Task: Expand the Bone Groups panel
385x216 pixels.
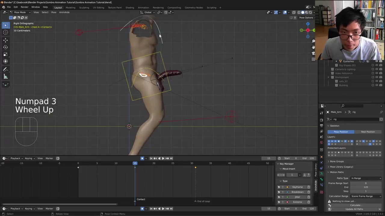Action: tap(337, 161)
